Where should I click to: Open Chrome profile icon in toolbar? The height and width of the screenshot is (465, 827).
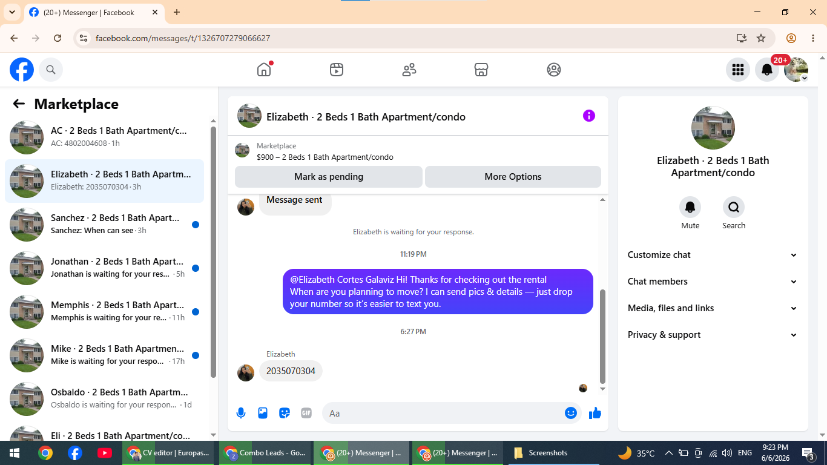(791, 38)
